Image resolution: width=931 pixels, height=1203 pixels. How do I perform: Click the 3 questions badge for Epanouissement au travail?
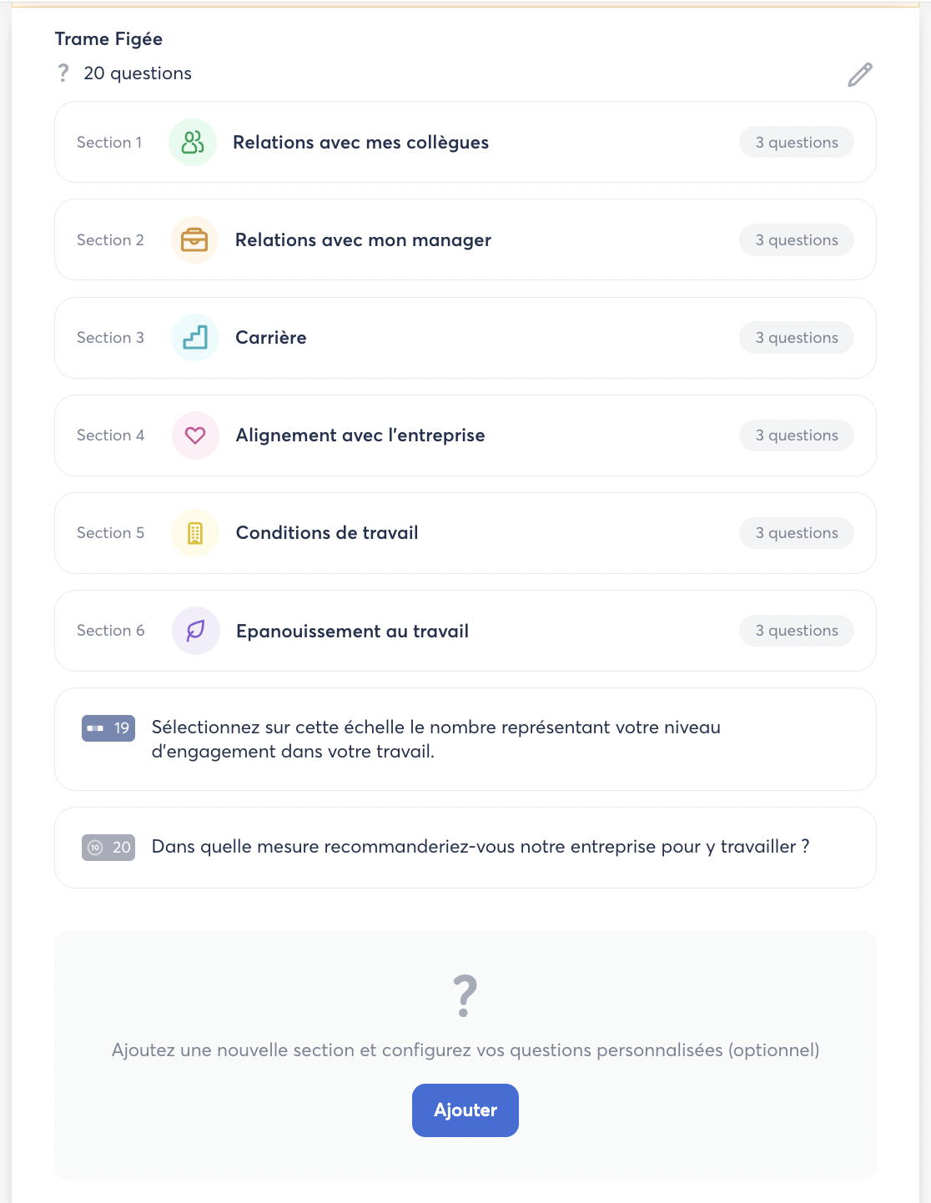pos(796,631)
